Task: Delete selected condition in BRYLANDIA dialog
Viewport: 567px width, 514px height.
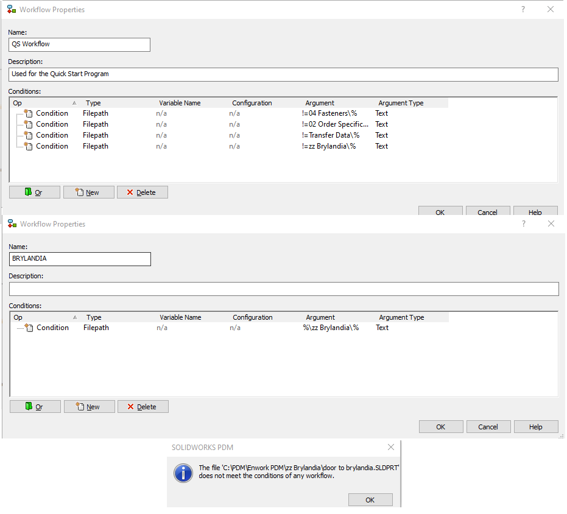Action: (143, 406)
